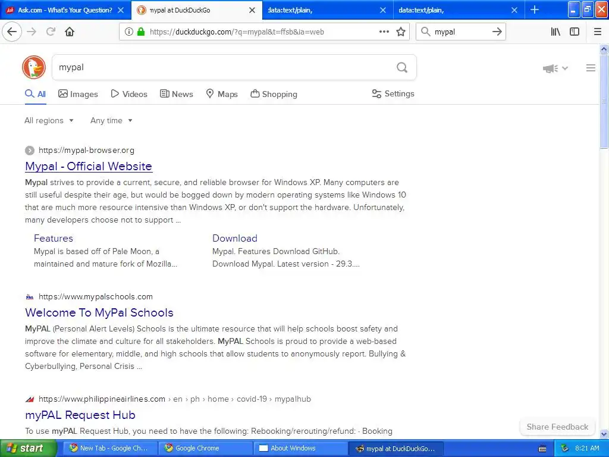Close the mypal at DuckDuckGo tab
609x457 pixels.
(x=252, y=10)
